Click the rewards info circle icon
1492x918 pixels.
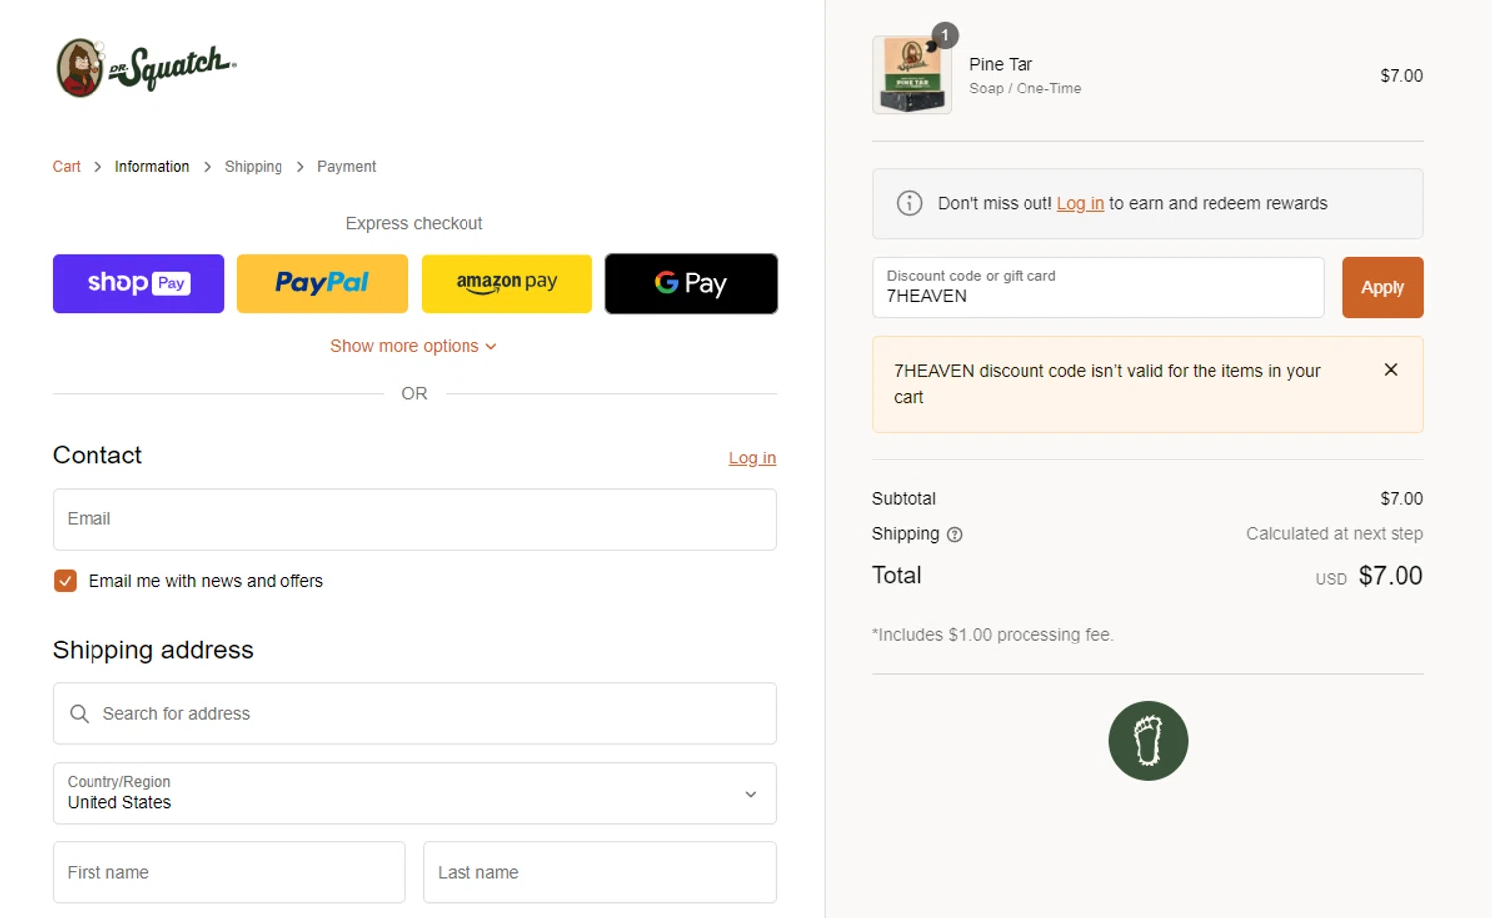click(x=909, y=203)
